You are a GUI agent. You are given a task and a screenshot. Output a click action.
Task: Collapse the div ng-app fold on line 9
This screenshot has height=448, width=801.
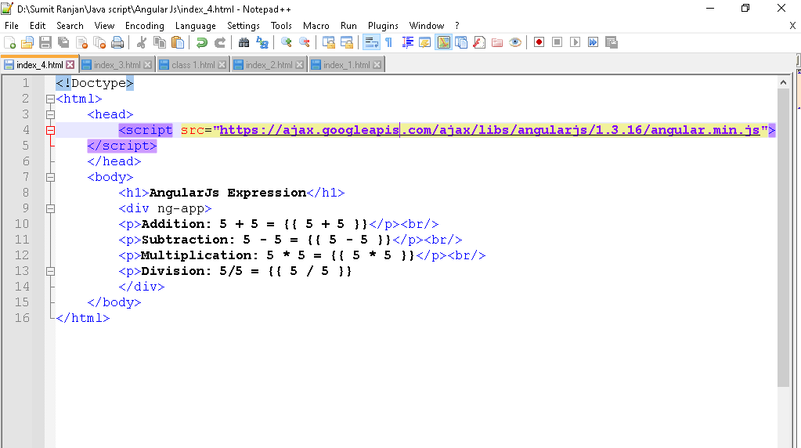tap(50, 208)
